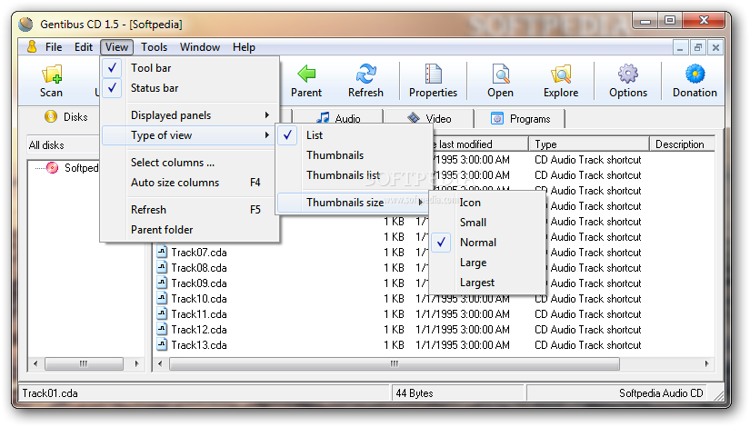Click the application icon beside File menu
Image resolution: width=750 pixels, height=427 pixels.
tap(32, 47)
